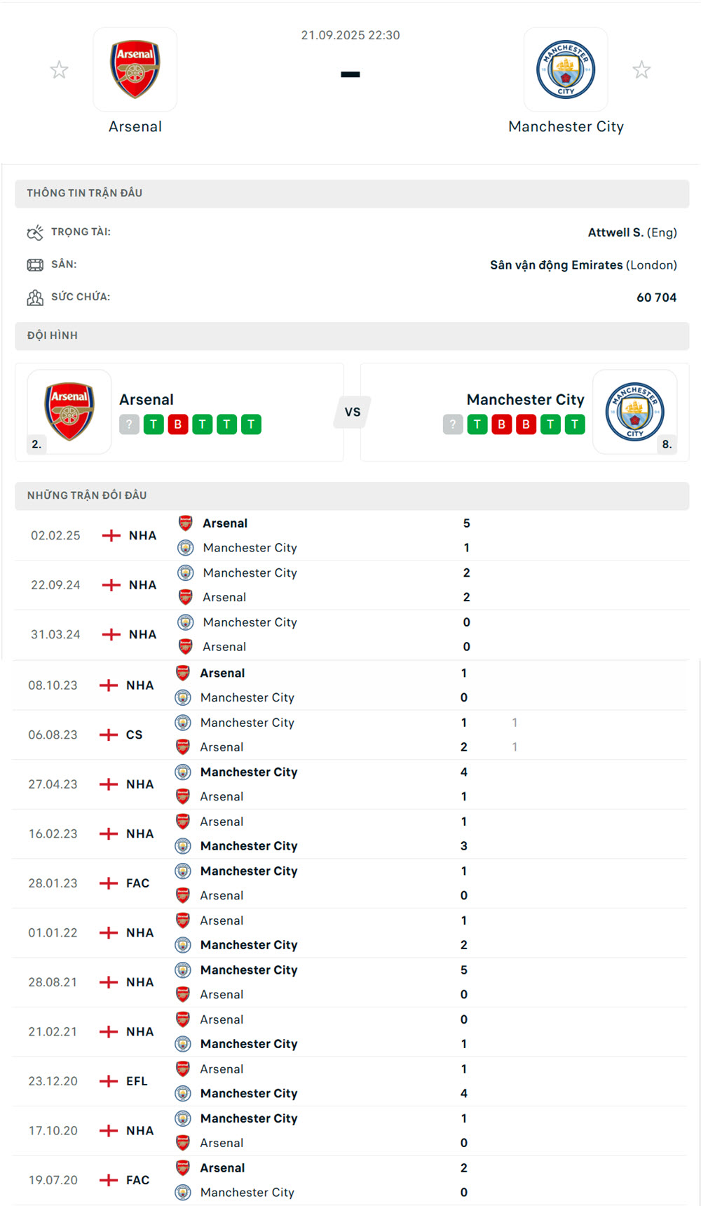Click the question mark form box for Arsenal
Screen dimensions: 701x1206
(x=128, y=424)
